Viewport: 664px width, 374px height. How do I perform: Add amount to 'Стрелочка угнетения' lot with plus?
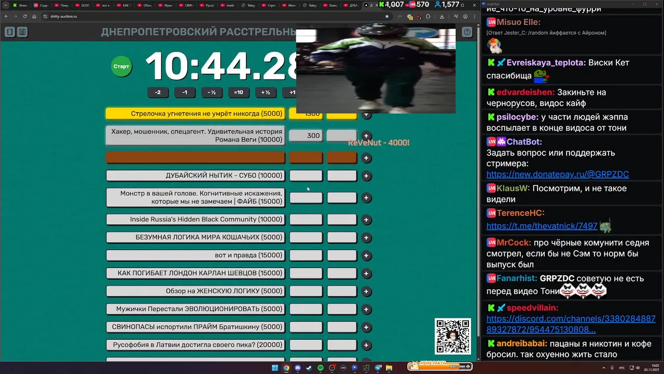coord(366,114)
